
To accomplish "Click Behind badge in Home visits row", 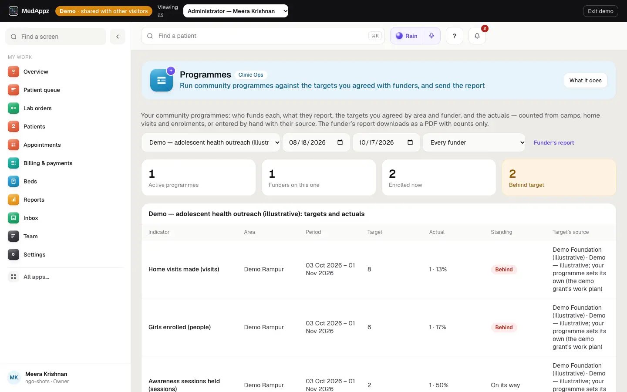I will click(x=504, y=269).
